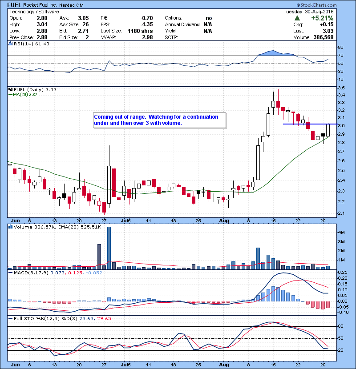This screenshot has height=369, width=356.
Task: Click the 70 level label on the RSI axis
Action: pyautogui.click(x=341, y=56)
